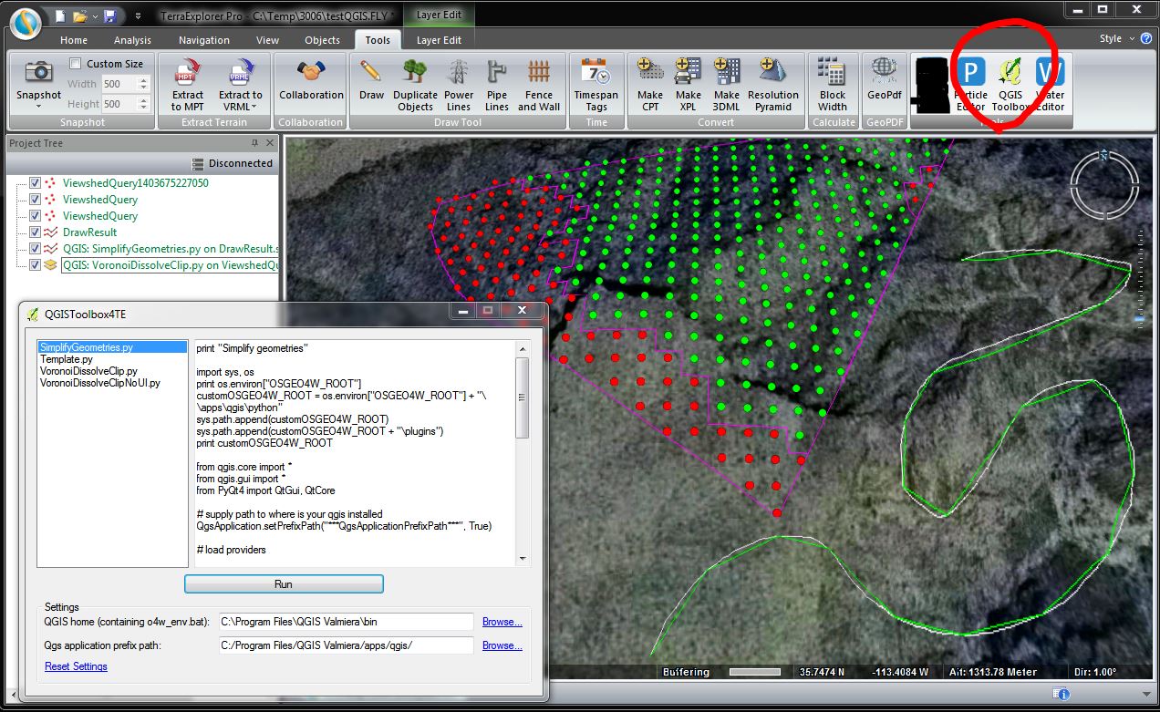1160x712 pixels.
Task: Close the Project Tree panel
Action: point(269,143)
